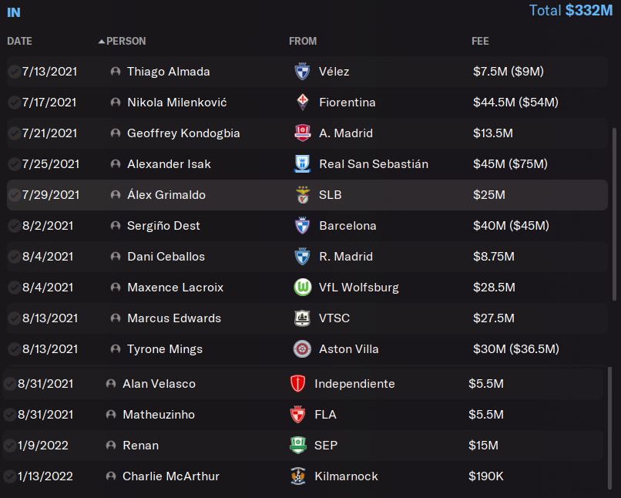Toggle checkmark for Álex Grimaldo transfer
This screenshot has height=498, width=621.
[x=14, y=195]
